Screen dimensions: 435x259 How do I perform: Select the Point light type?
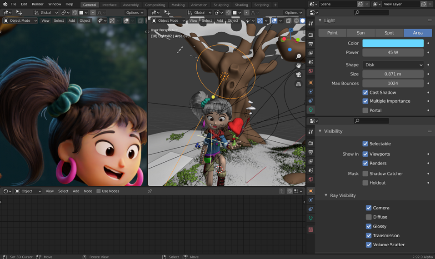pos(332,33)
